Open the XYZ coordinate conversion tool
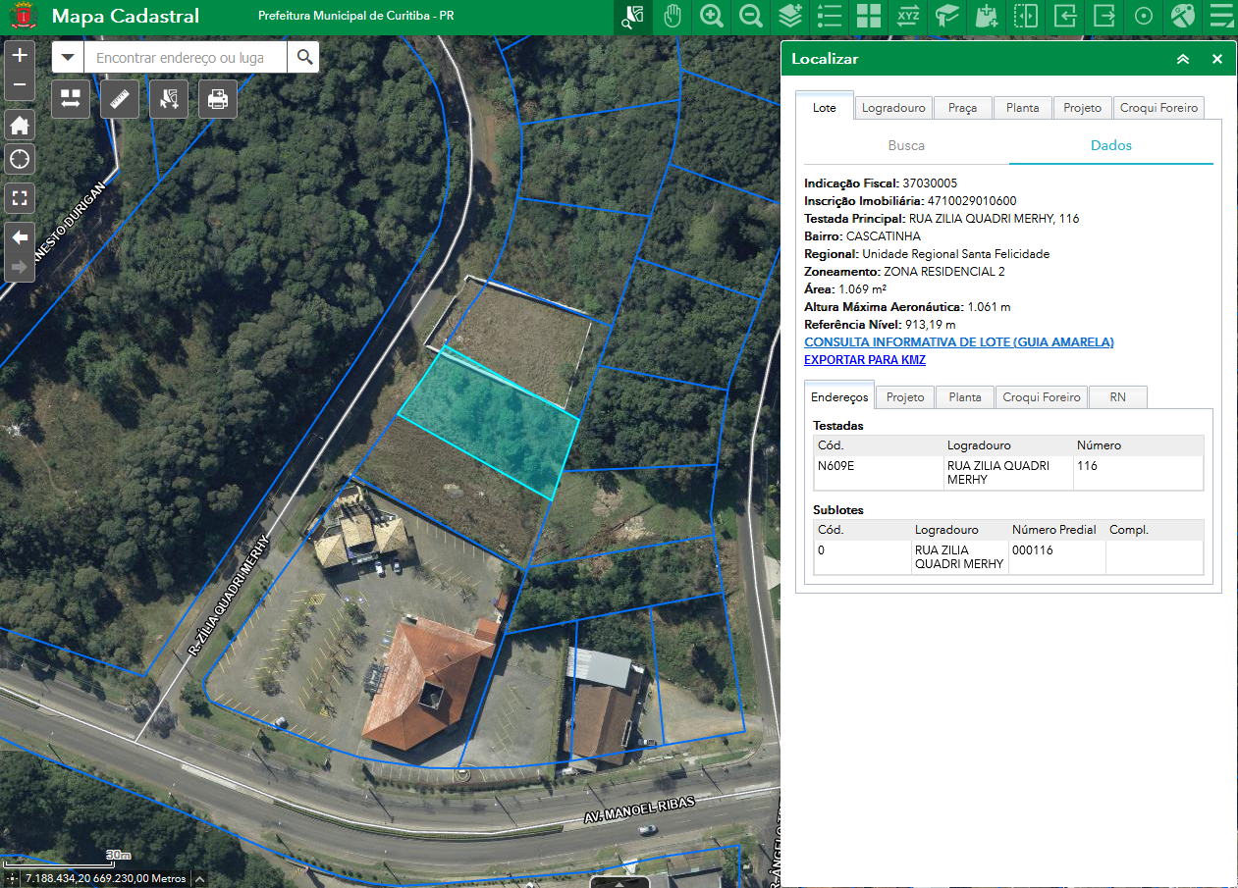The image size is (1238, 888). click(908, 17)
